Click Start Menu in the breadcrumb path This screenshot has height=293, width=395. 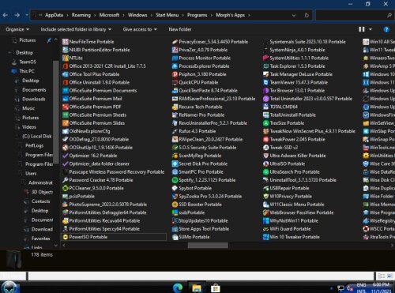click(x=167, y=15)
